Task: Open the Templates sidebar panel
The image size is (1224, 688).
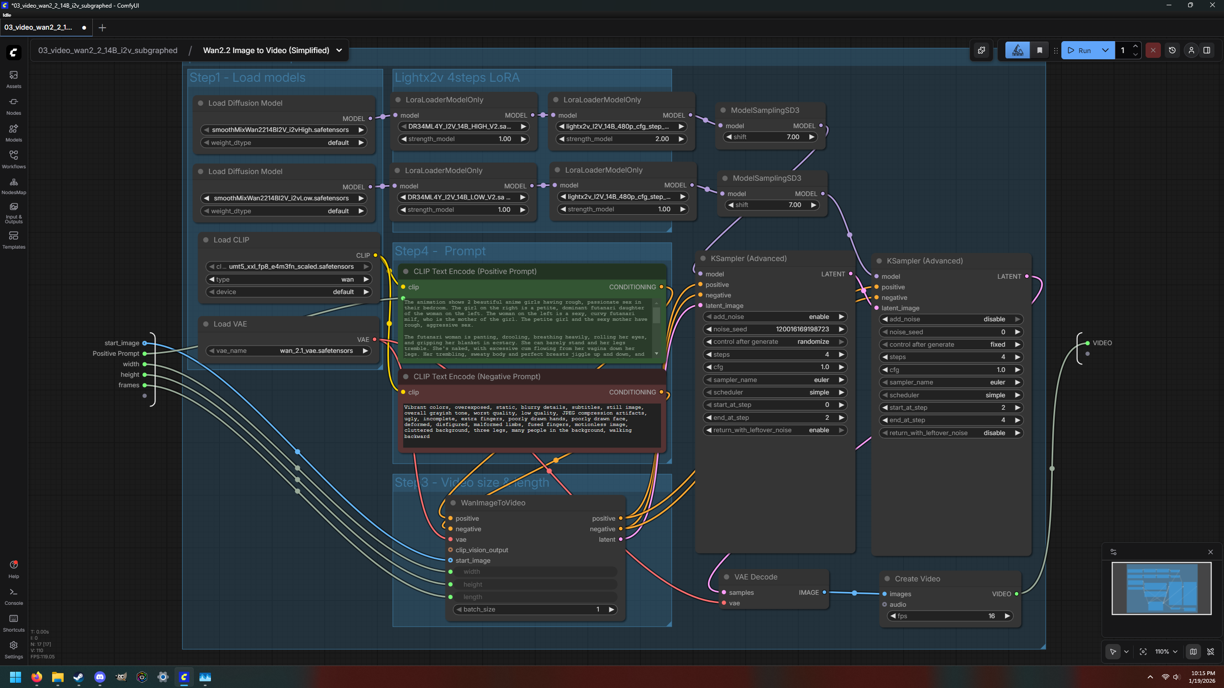Action: pyautogui.click(x=13, y=240)
